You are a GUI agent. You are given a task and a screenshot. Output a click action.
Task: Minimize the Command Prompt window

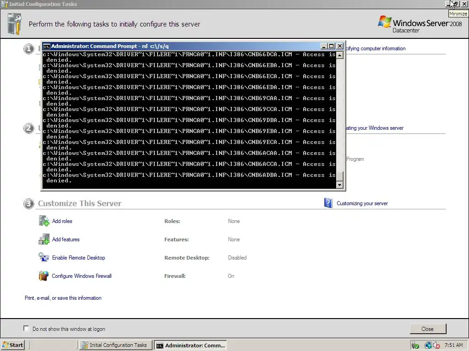(324, 46)
